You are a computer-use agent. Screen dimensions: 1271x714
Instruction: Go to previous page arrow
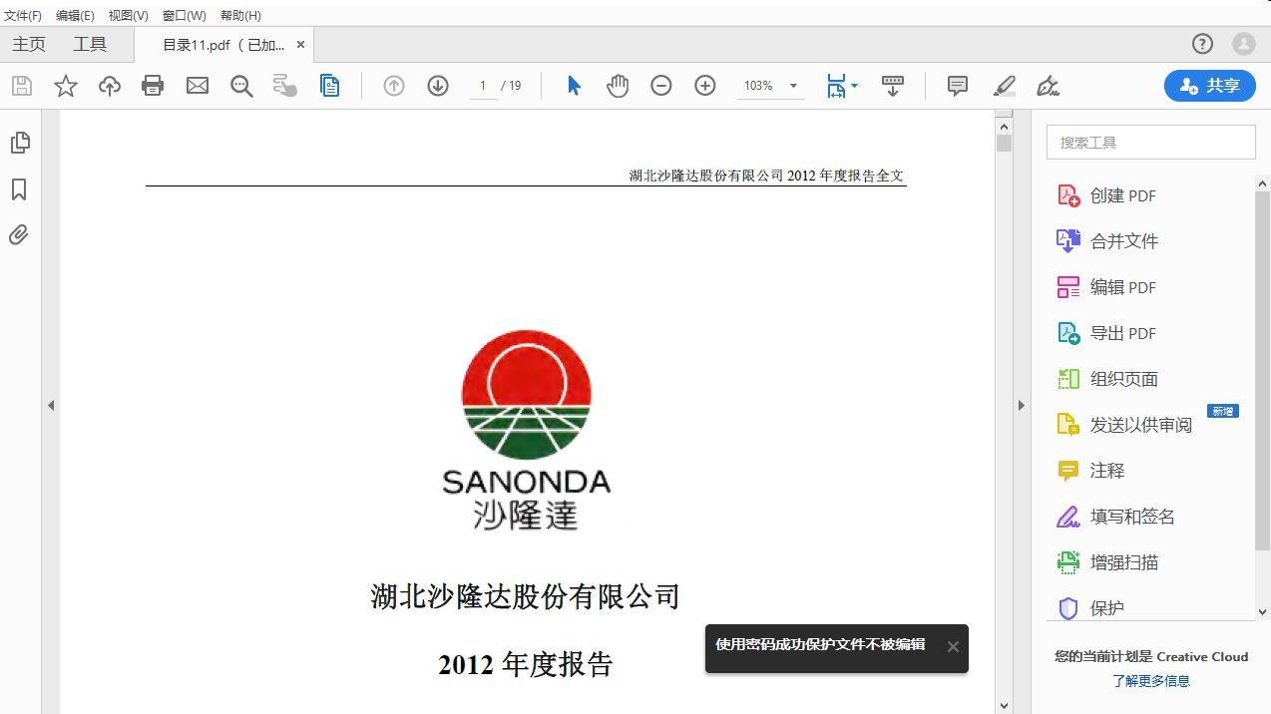click(394, 86)
